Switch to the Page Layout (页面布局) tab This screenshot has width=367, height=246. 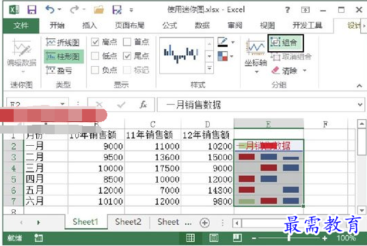coord(130,25)
